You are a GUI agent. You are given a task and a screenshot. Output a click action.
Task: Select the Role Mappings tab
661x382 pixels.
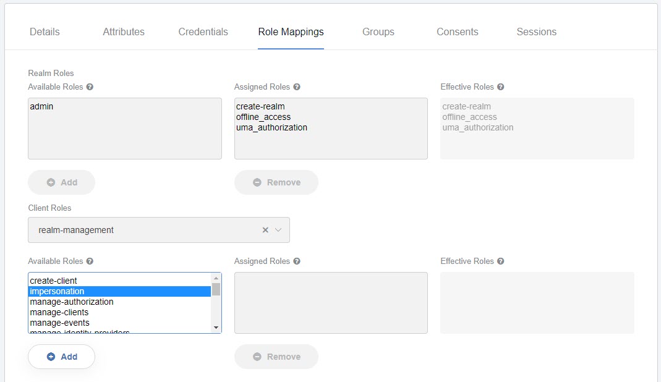[x=291, y=32]
